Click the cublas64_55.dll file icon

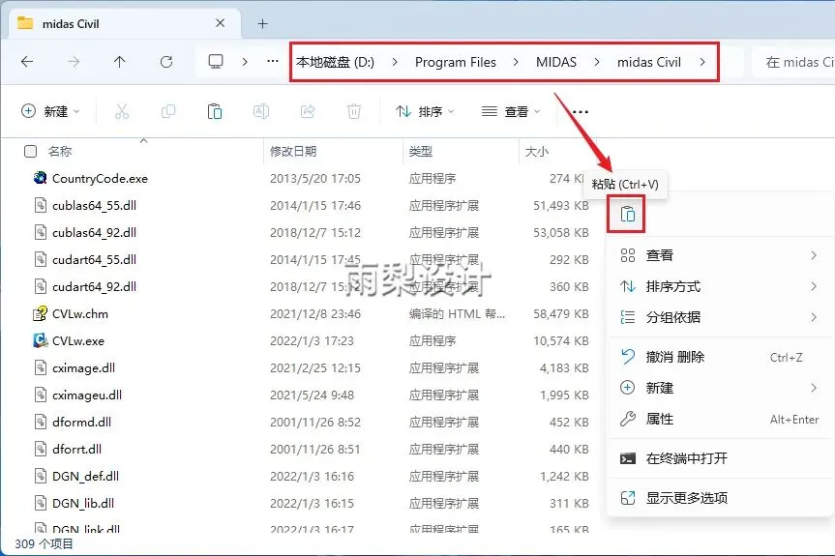[x=41, y=205]
